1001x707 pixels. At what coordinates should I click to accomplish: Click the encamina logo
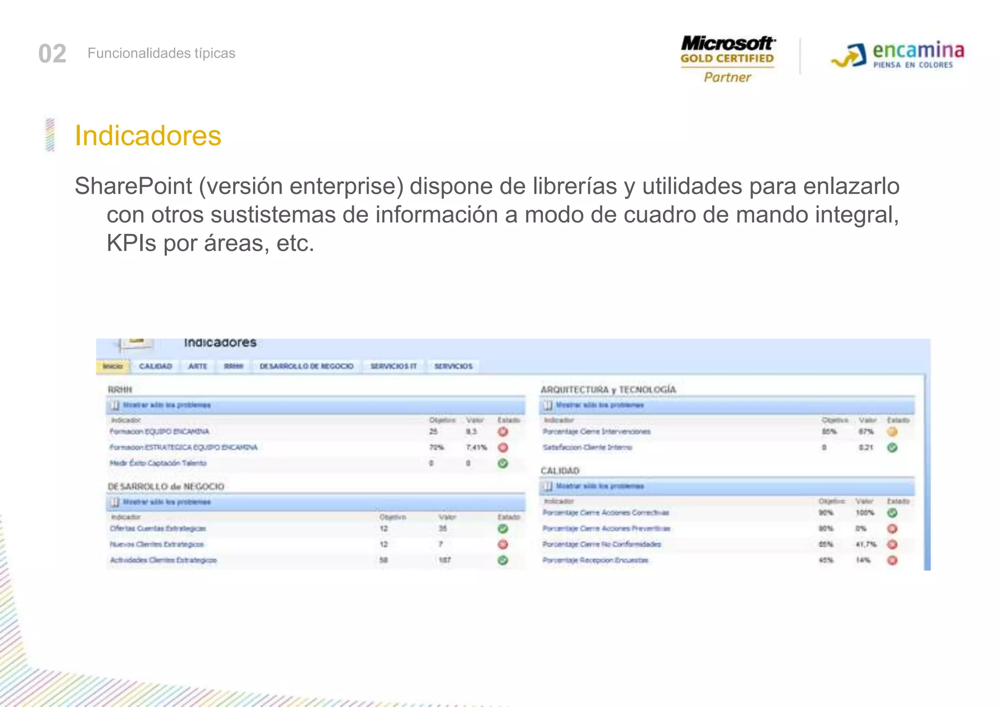[x=897, y=55]
